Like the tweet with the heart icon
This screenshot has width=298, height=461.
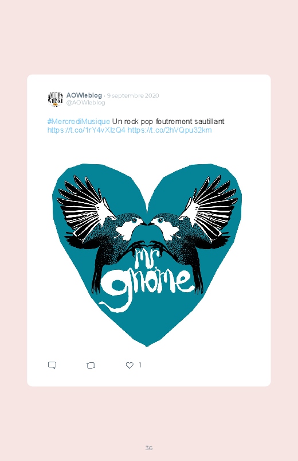130,365
